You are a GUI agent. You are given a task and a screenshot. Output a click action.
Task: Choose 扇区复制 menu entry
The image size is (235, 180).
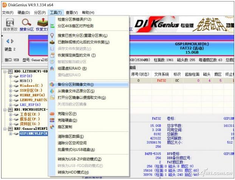click(x=89, y=127)
